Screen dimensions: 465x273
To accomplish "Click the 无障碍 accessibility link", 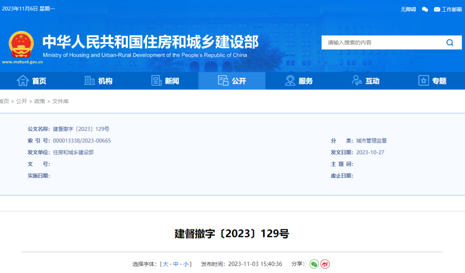I will (408, 9).
